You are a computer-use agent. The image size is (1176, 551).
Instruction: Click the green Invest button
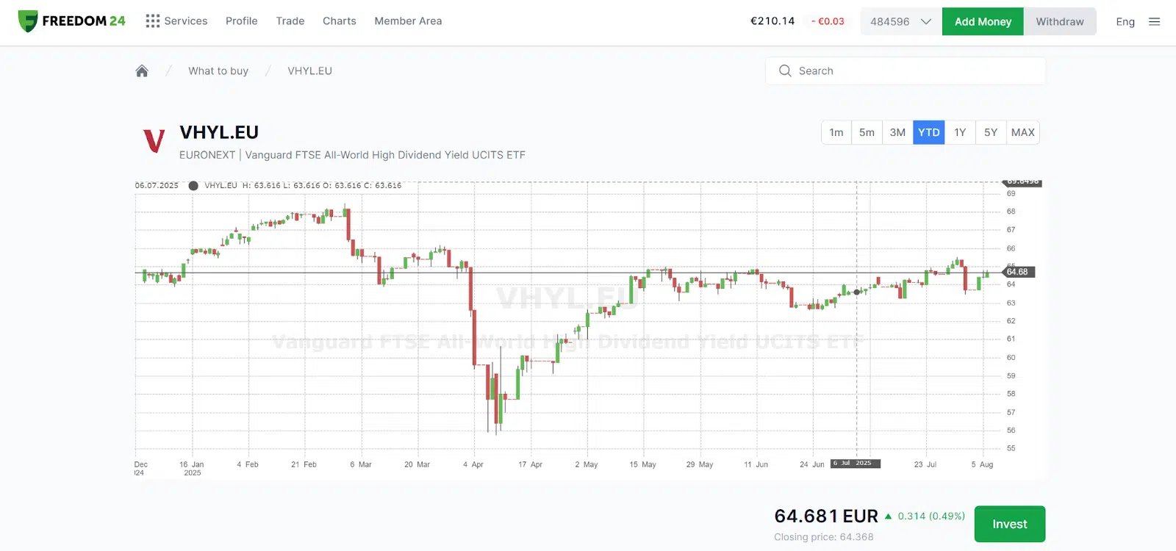point(1010,524)
